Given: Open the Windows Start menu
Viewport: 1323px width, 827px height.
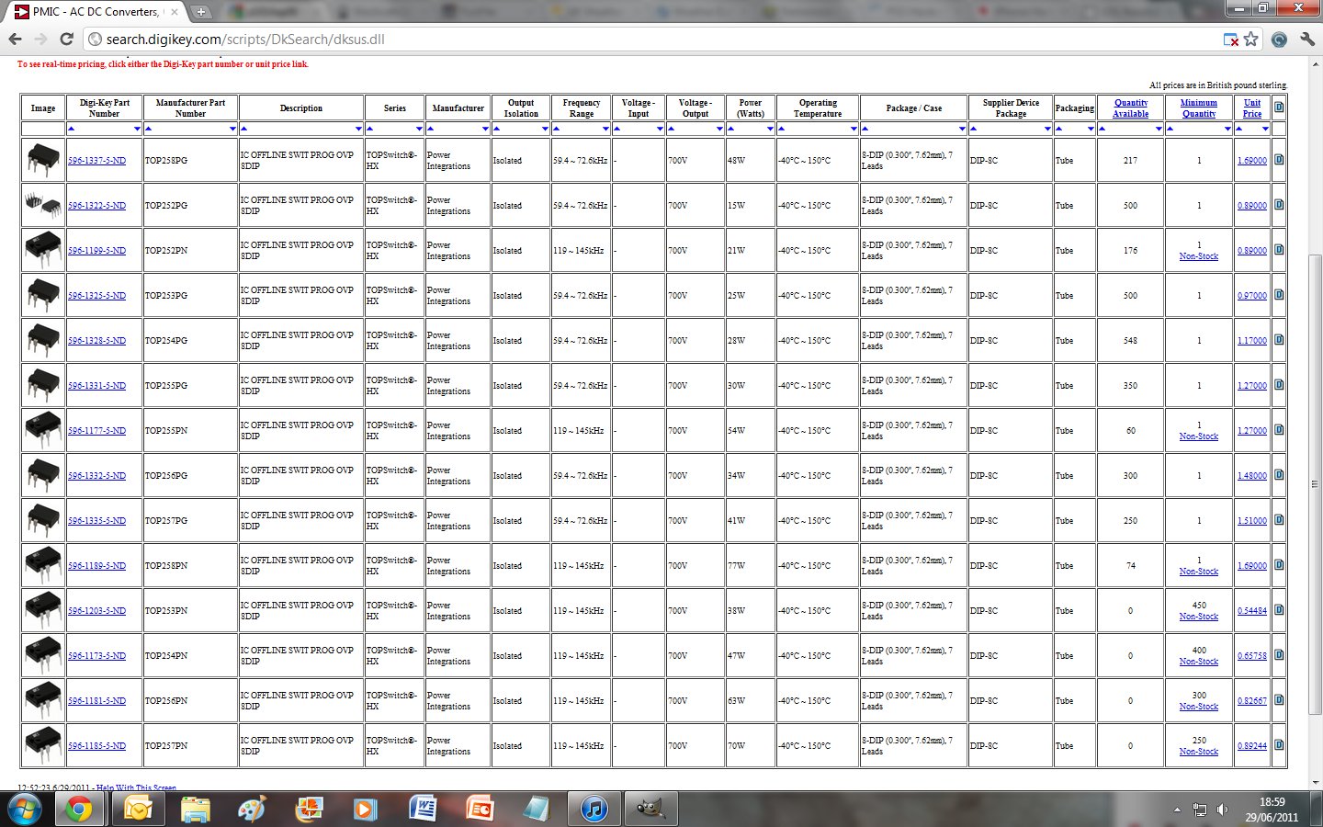Looking at the screenshot, I should (x=25, y=810).
